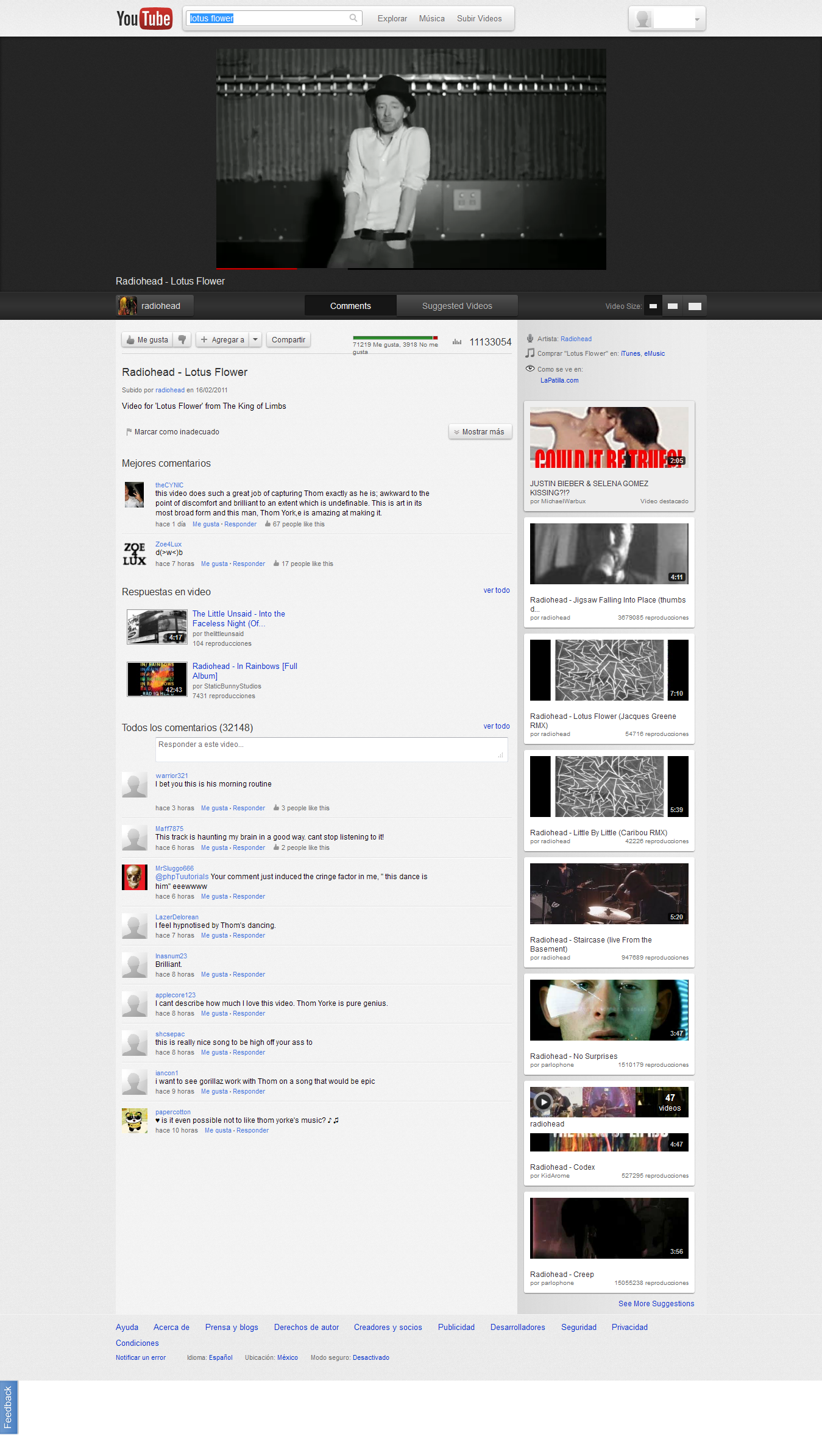Open Justin Bieber featured video thumbnail
Image resolution: width=822 pixels, height=1436 pixels.
[609, 437]
